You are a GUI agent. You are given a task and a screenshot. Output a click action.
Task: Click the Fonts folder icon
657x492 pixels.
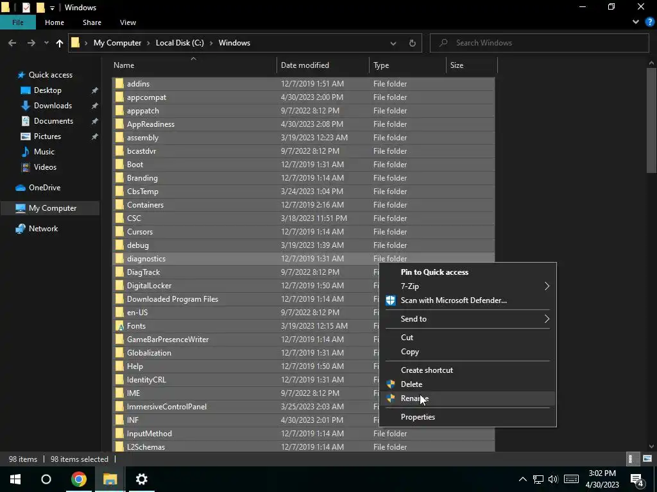[x=119, y=326]
